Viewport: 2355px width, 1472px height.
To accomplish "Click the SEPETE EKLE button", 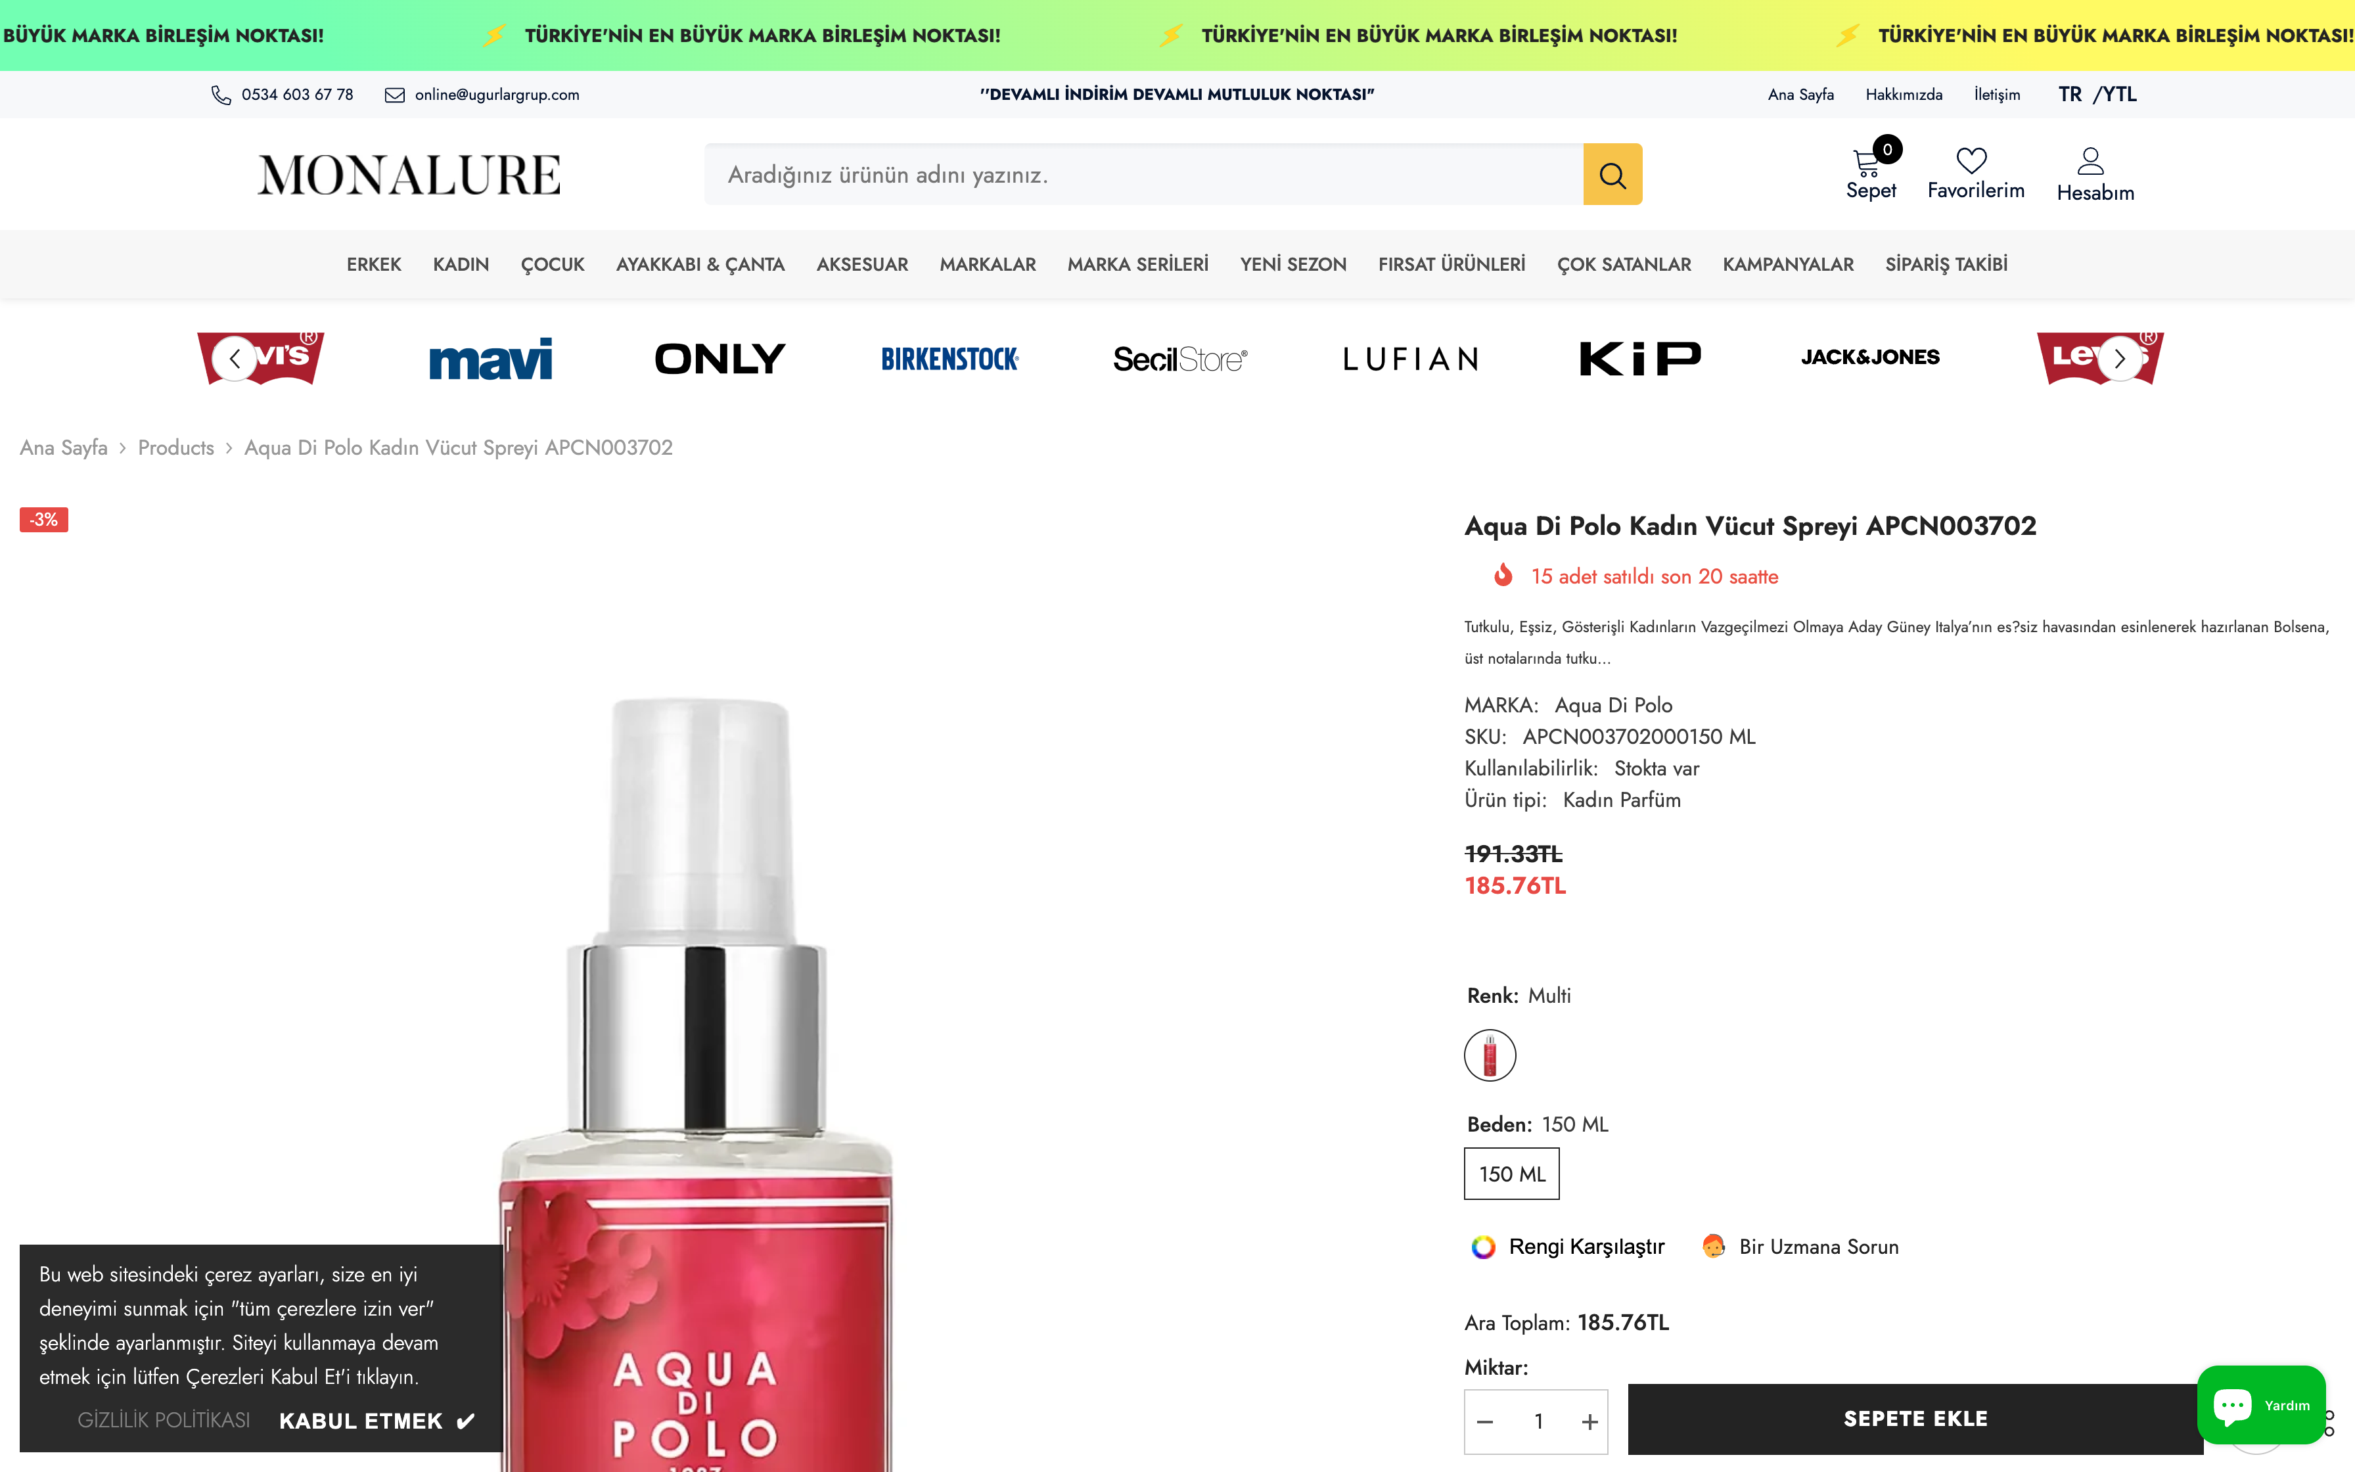I will click(1914, 1419).
